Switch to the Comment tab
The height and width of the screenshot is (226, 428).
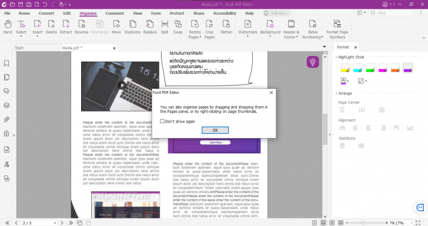pos(115,13)
